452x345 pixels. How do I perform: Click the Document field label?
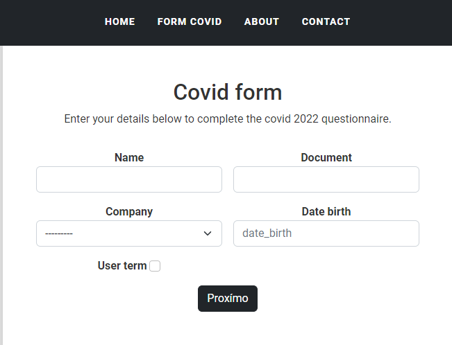pos(326,157)
